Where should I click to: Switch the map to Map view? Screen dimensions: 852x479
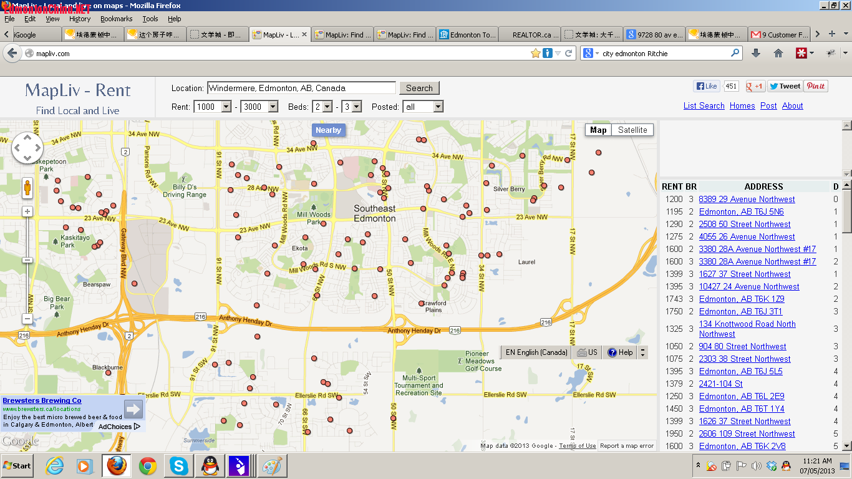click(598, 130)
